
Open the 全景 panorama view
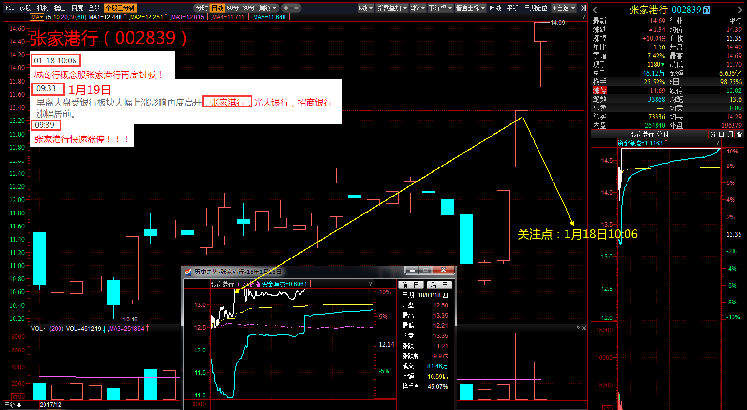click(x=94, y=8)
